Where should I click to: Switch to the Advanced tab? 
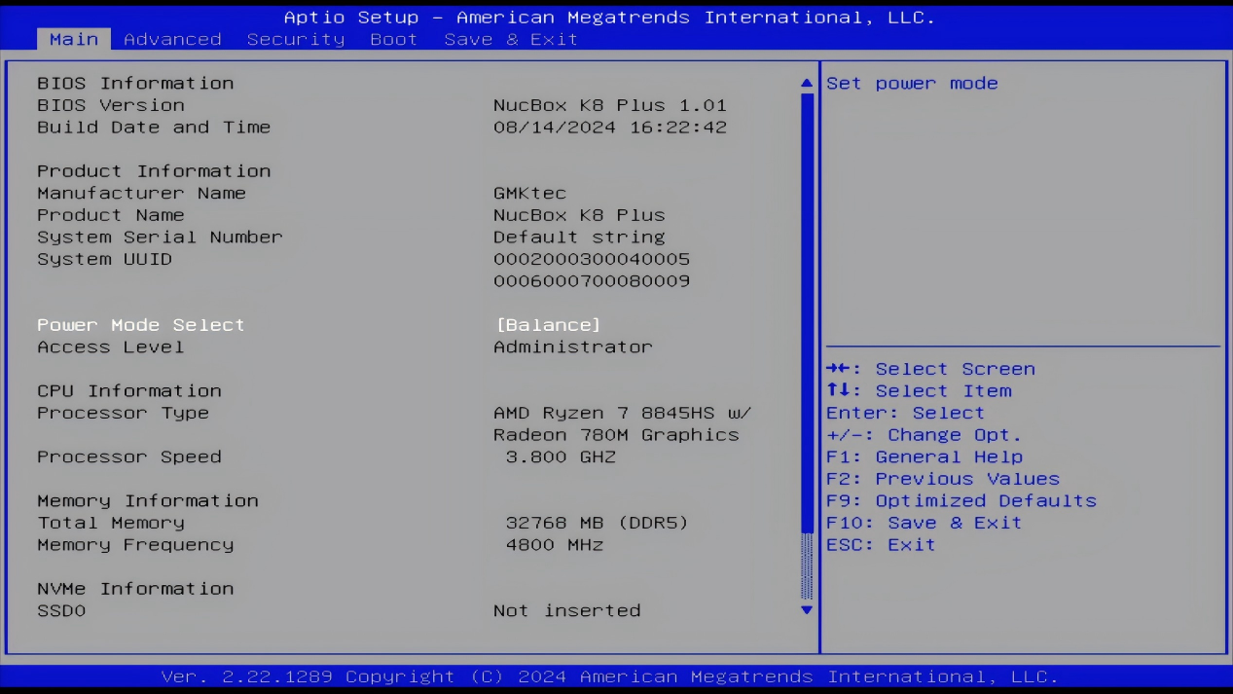[172, 39]
